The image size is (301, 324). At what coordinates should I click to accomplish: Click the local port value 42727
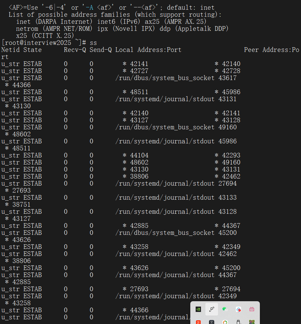139,71
